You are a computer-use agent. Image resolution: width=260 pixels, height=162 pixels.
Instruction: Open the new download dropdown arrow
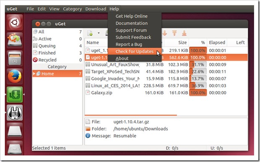(99, 33)
